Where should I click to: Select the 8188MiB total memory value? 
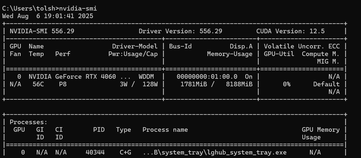[239, 84]
